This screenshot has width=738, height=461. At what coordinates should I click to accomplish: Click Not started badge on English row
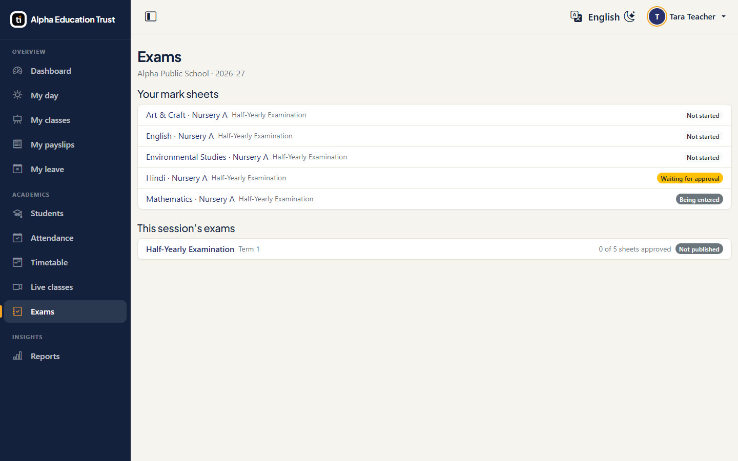pos(703,136)
